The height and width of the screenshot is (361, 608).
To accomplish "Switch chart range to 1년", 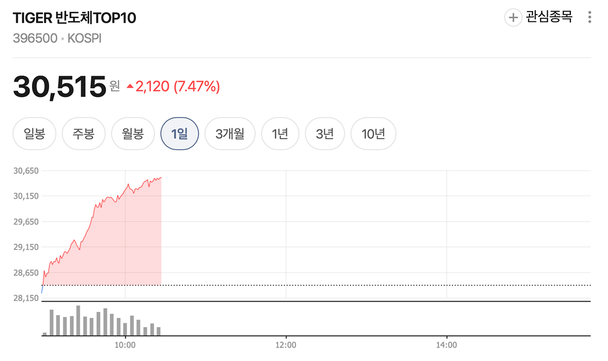I will pos(280,134).
